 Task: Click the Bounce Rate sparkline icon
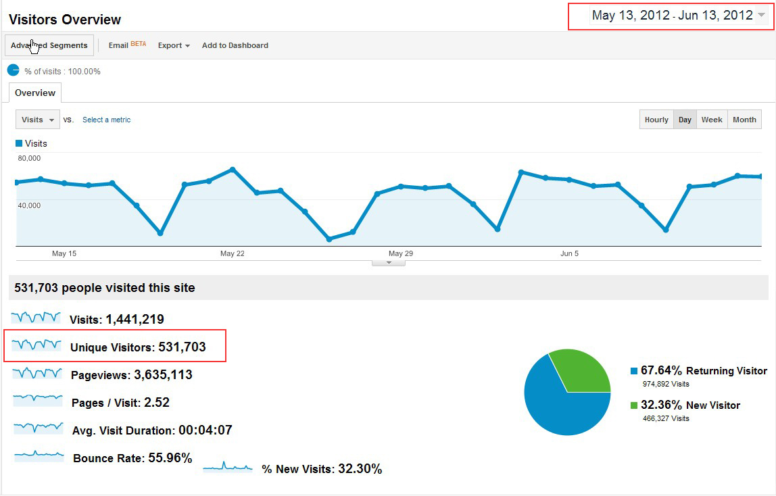tap(39, 456)
